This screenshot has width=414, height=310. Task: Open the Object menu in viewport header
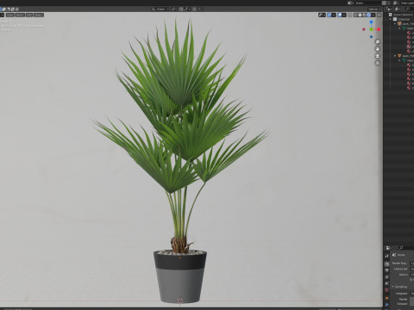coord(39,15)
